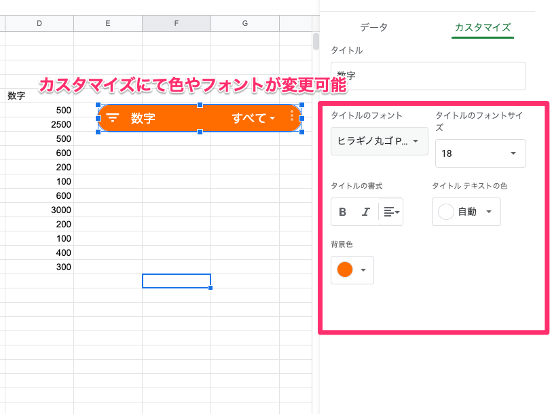The width and height of the screenshot is (550, 414).
Task: Open the すべて filter dropdown on the slicer
Action: (x=253, y=118)
